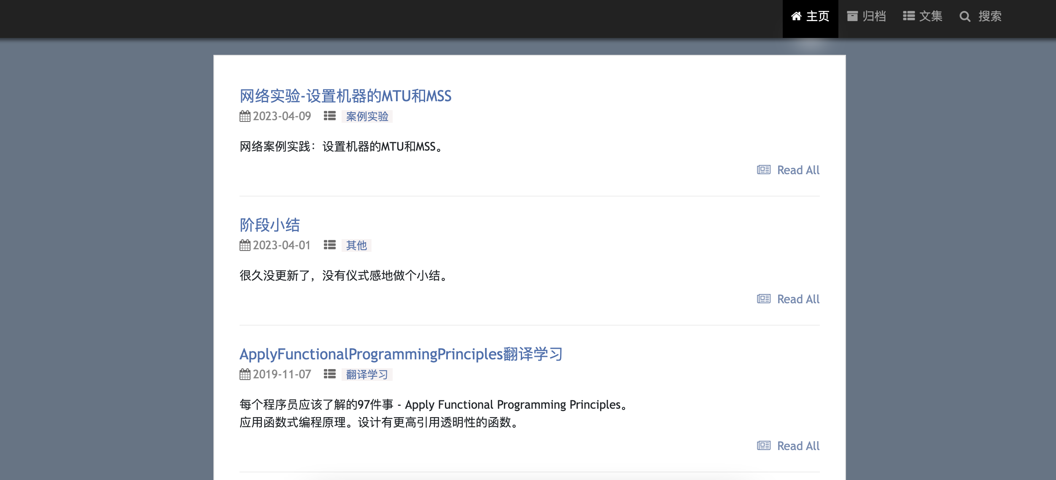Open ApplyFunctionalProgrammingPrinciples翻译学习 post
Screen dimensions: 1056x480
click(x=401, y=354)
